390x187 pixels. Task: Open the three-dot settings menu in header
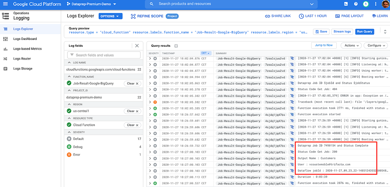coord(376,4)
